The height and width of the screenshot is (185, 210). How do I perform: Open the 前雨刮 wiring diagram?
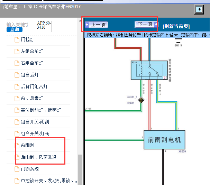click(x=27, y=145)
